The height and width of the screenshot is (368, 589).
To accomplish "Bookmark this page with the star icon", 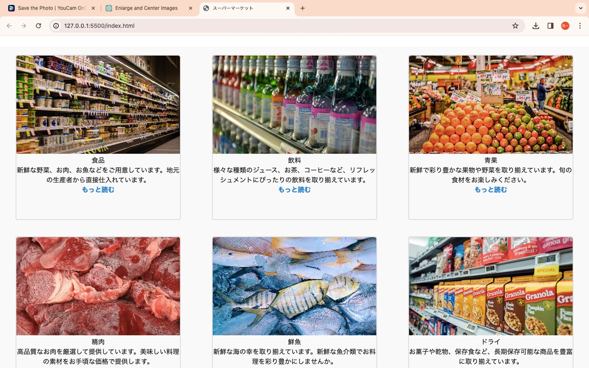I will (515, 26).
